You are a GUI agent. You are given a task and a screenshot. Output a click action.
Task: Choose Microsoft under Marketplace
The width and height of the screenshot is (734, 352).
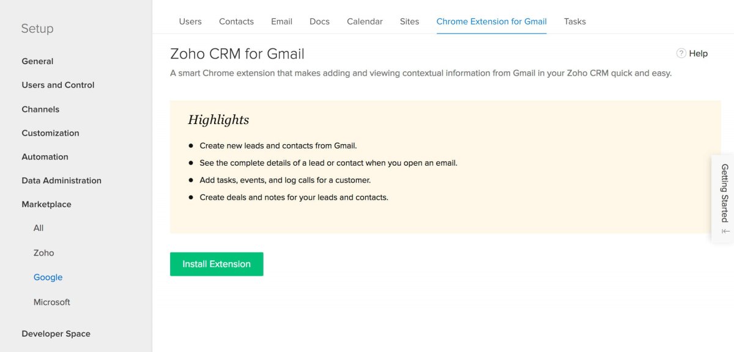point(52,302)
